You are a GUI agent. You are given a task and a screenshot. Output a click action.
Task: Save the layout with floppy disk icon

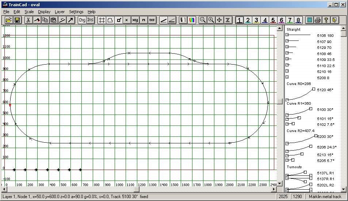tap(17, 20)
